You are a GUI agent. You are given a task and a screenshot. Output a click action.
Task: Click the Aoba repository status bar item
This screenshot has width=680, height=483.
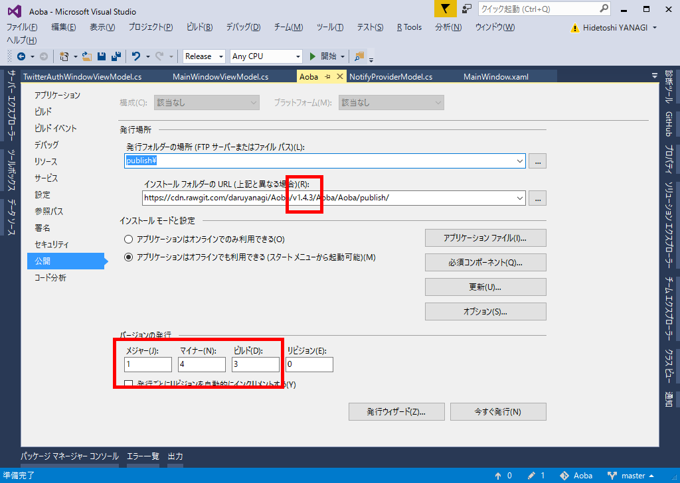point(576,476)
